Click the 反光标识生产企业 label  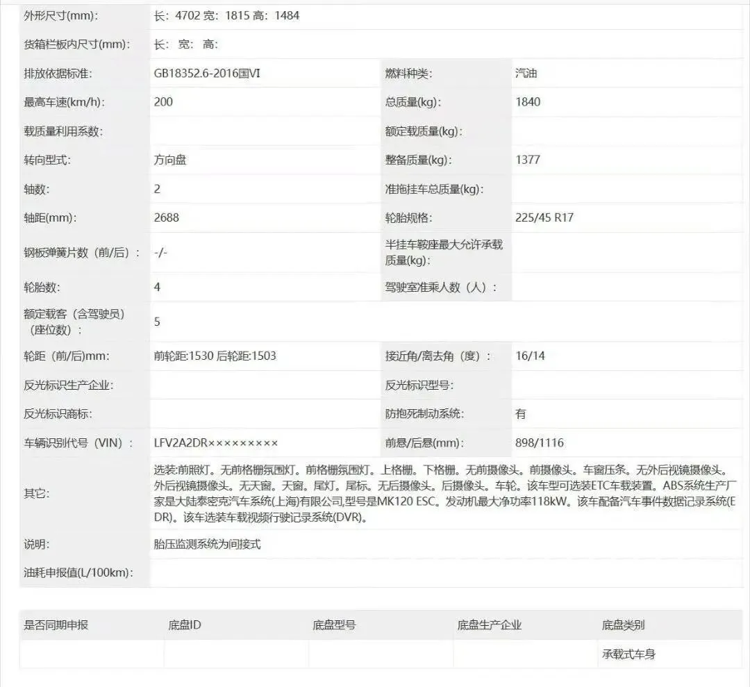pos(68,385)
